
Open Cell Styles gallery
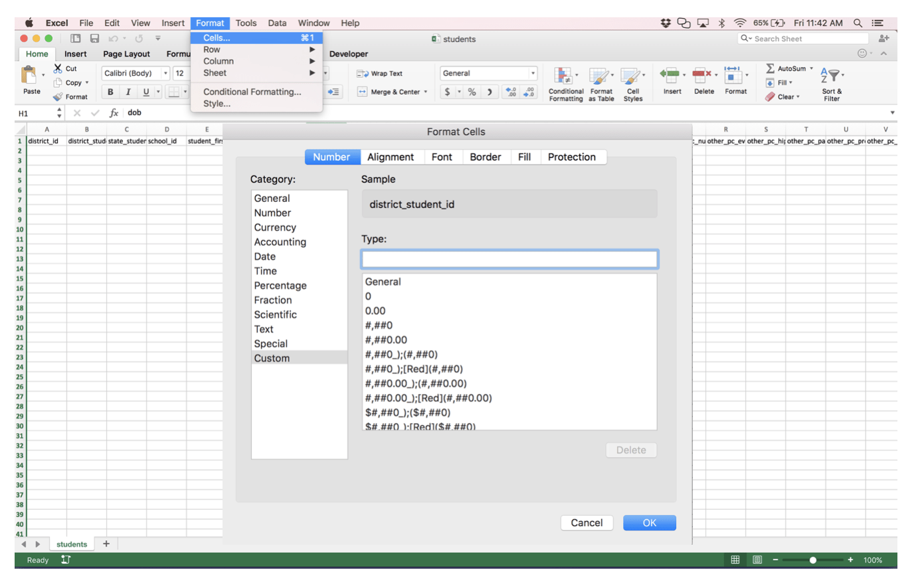pyautogui.click(x=632, y=84)
